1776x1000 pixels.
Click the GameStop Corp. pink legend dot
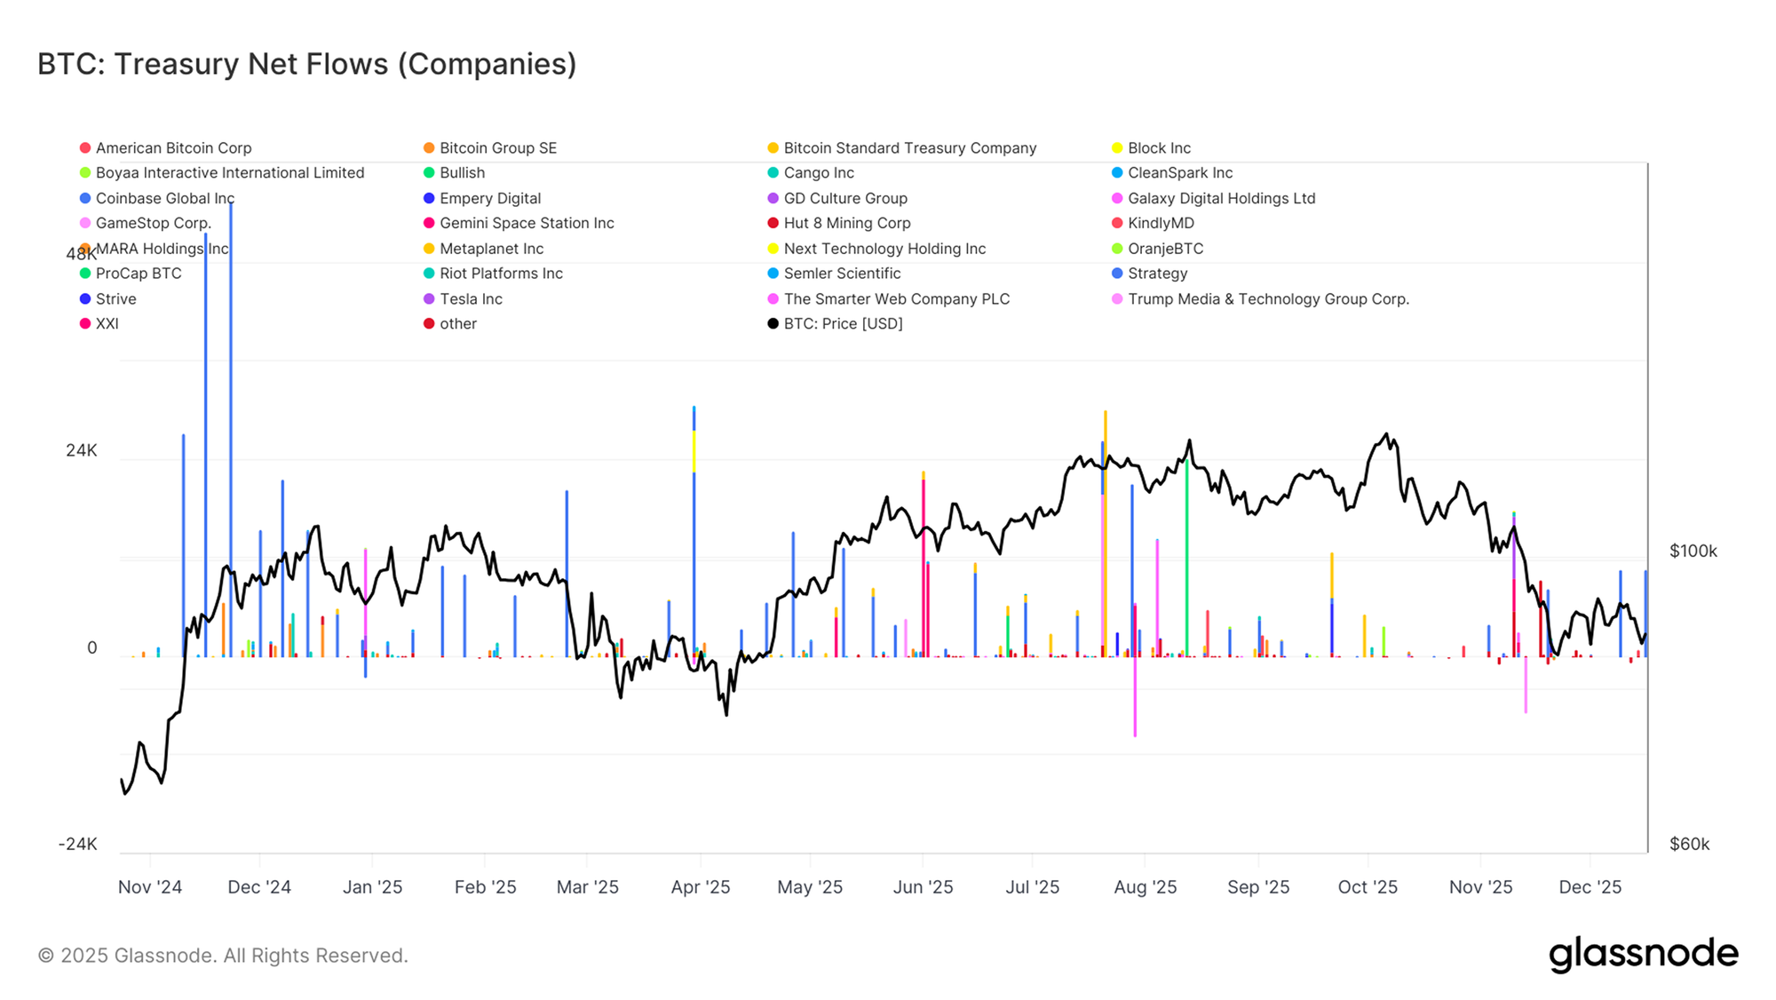(85, 224)
